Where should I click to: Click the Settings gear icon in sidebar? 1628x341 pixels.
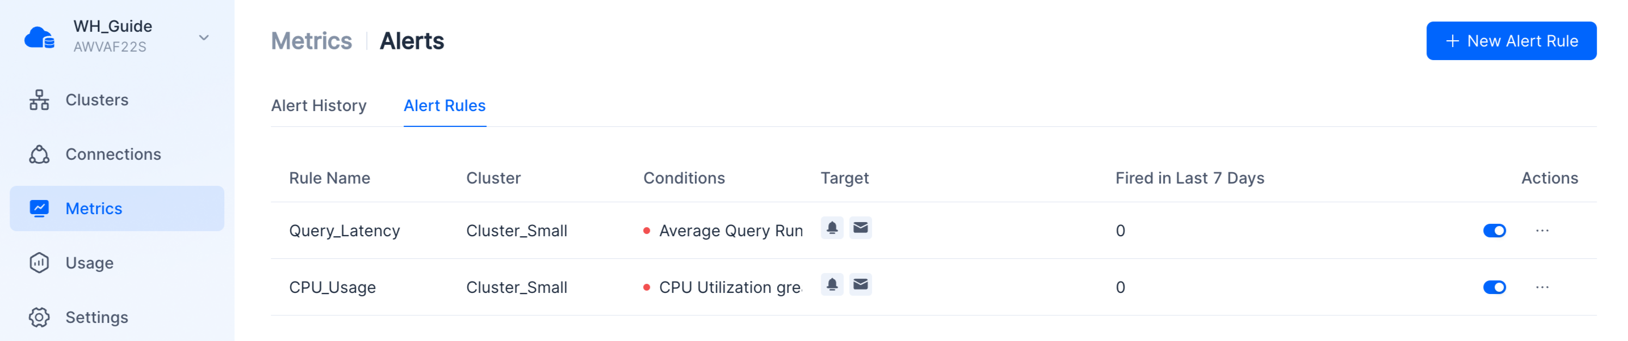39,317
